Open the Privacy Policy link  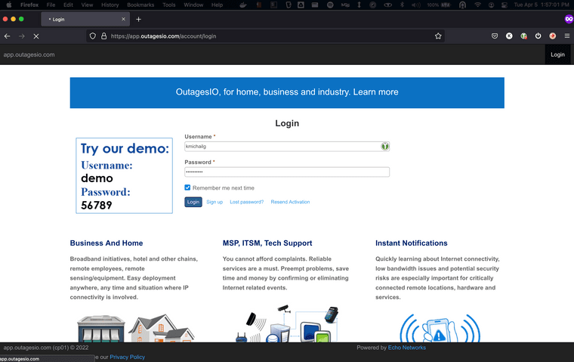coord(128,357)
